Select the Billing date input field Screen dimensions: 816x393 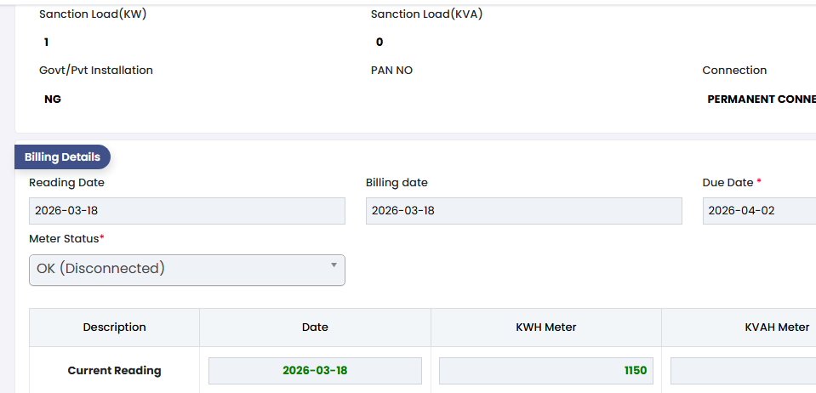pyautogui.click(x=523, y=211)
